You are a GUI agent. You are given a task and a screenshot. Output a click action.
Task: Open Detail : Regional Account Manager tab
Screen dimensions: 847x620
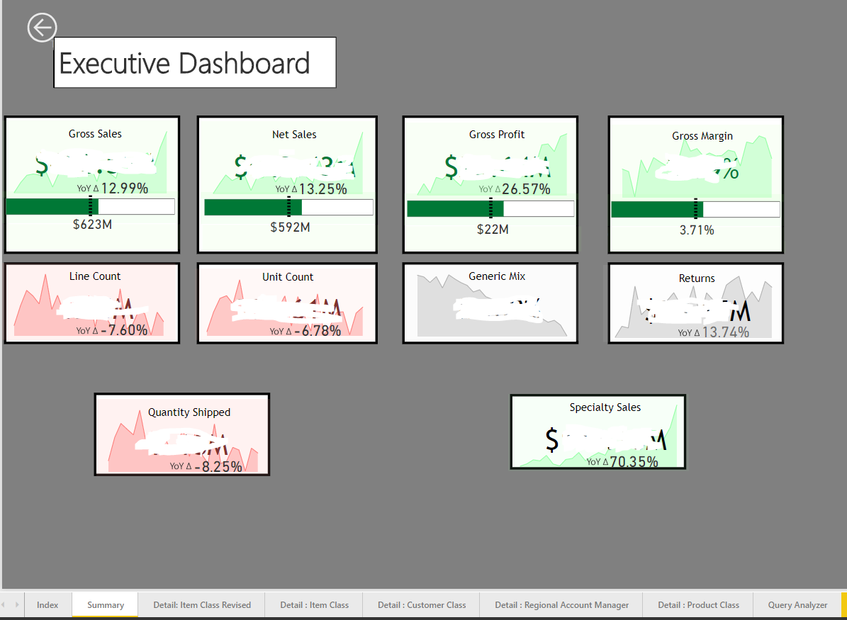click(x=562, y=604)
